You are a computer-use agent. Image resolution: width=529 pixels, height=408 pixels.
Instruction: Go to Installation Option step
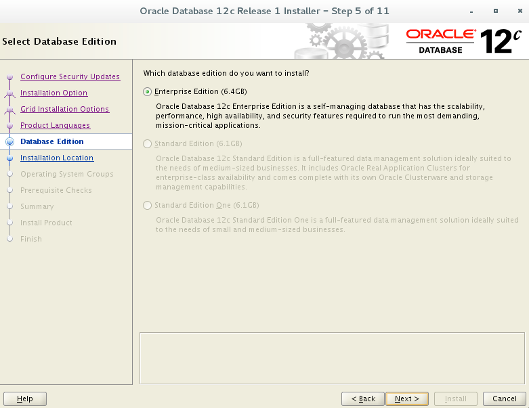pyautogui.click(x=54, y=93)
